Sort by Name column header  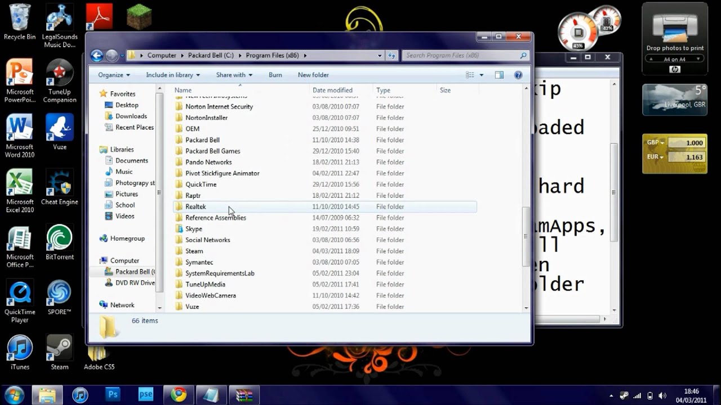241,90
